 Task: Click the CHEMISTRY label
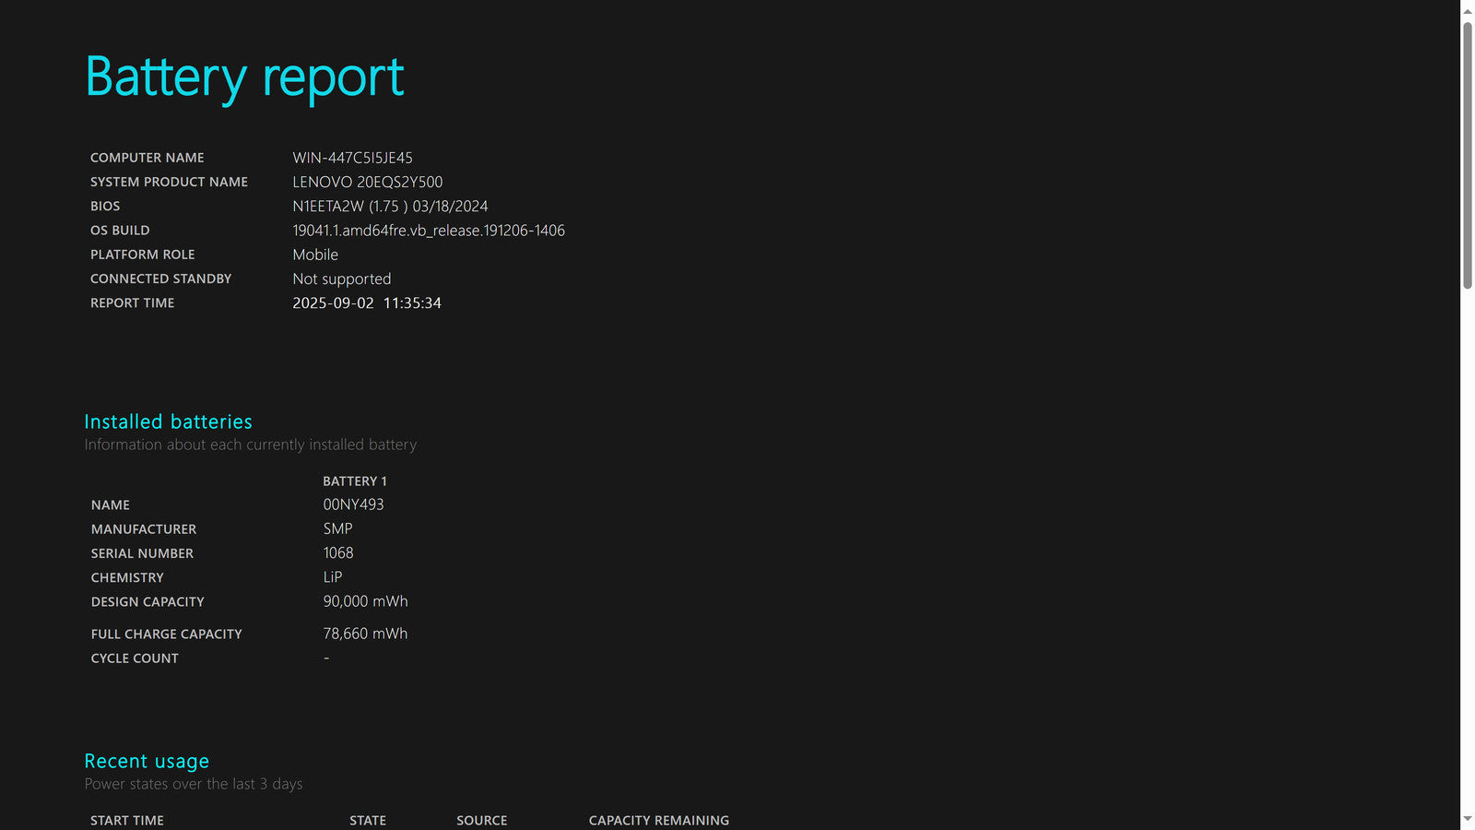(x=127, y=577)
